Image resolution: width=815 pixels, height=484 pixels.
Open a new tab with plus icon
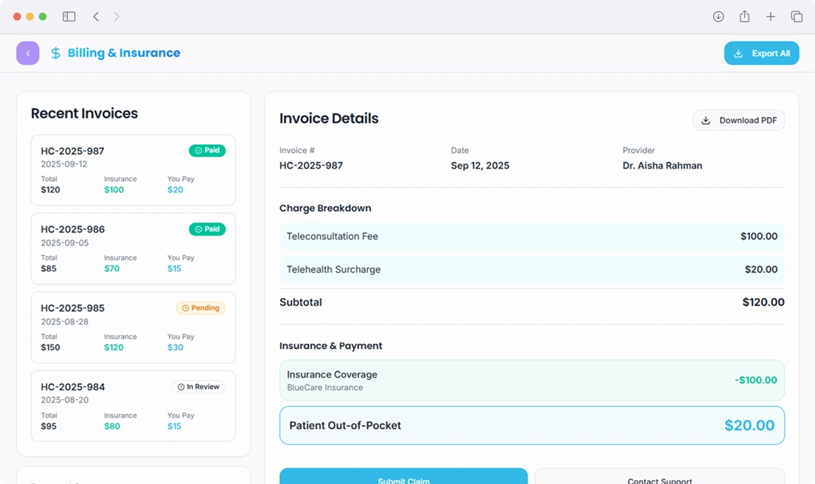coord(770,17)
